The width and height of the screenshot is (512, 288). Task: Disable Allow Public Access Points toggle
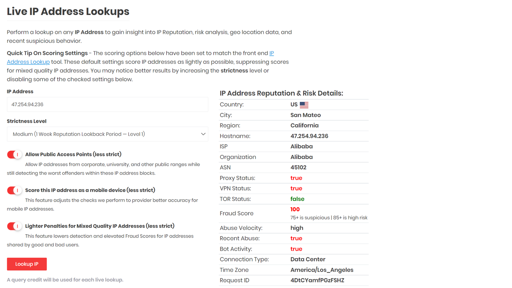(14, 154)
